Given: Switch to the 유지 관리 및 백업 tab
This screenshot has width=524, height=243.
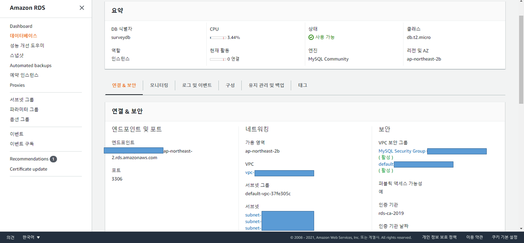Looking at the screenshot, I should (266, 86).
